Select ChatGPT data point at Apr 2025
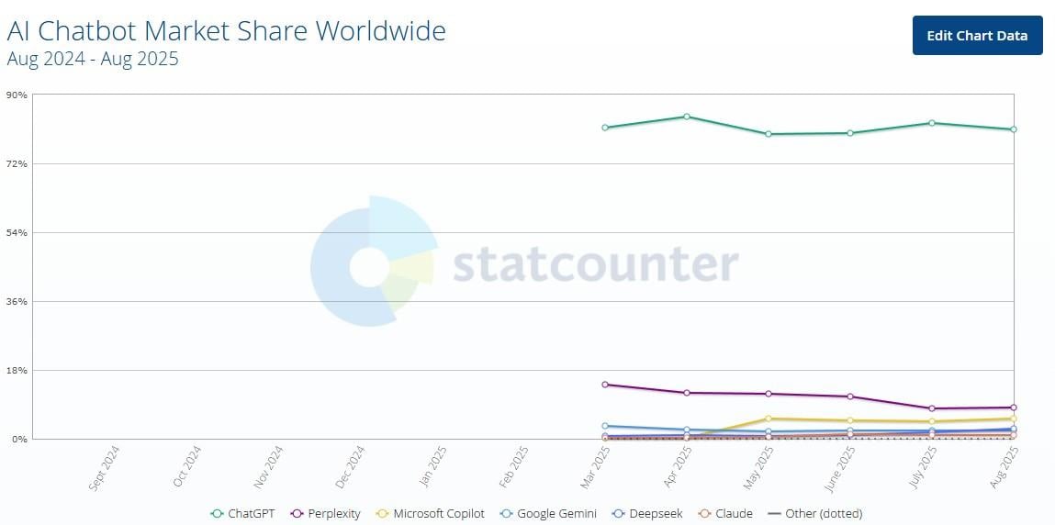1055x525 pixels. pyautogui.click(x=686, y=117)
